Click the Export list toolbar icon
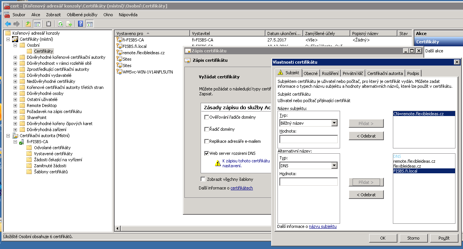This screenshot has height=249, width=463. point(69,24)
